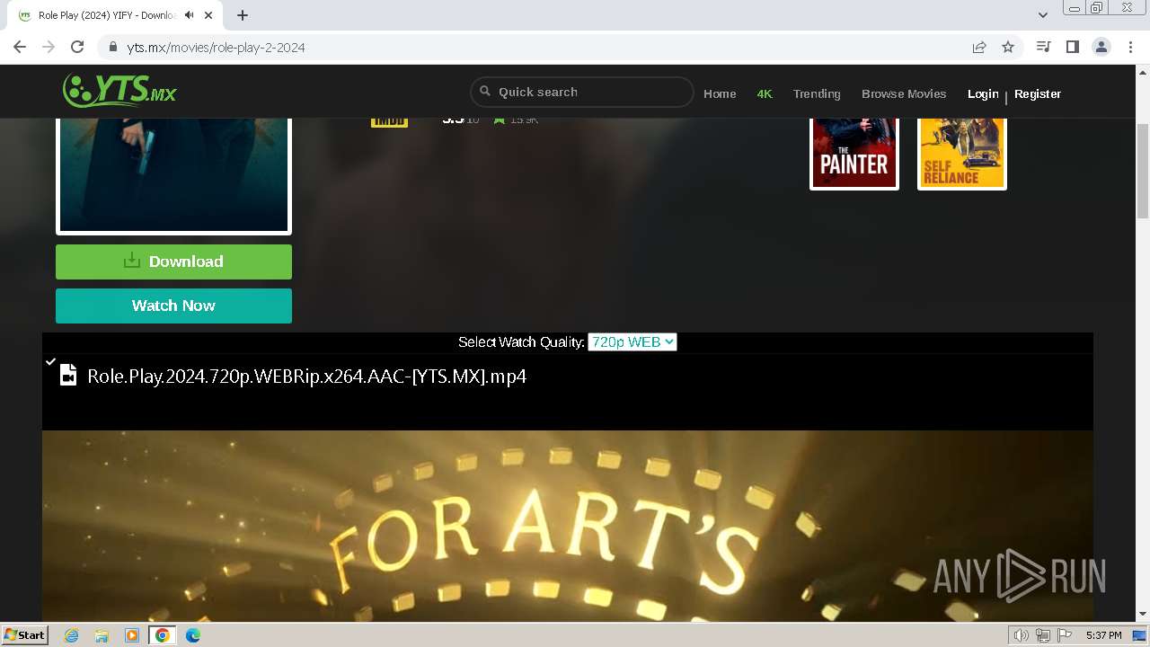This screenshot has height=647, width=1150.
Task: Click the page vertical scrollbar
Action: pos(1143,172)
